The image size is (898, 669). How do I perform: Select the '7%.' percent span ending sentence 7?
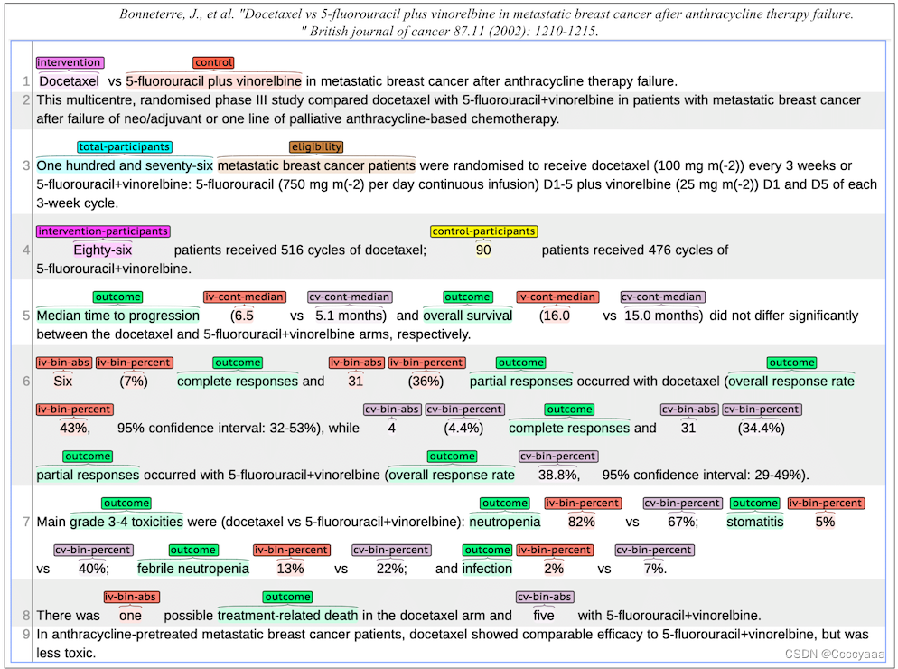(x=655, y=569)
